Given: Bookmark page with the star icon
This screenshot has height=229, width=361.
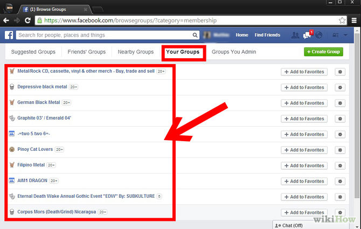Looking at the screenshot, I should 342,20.
